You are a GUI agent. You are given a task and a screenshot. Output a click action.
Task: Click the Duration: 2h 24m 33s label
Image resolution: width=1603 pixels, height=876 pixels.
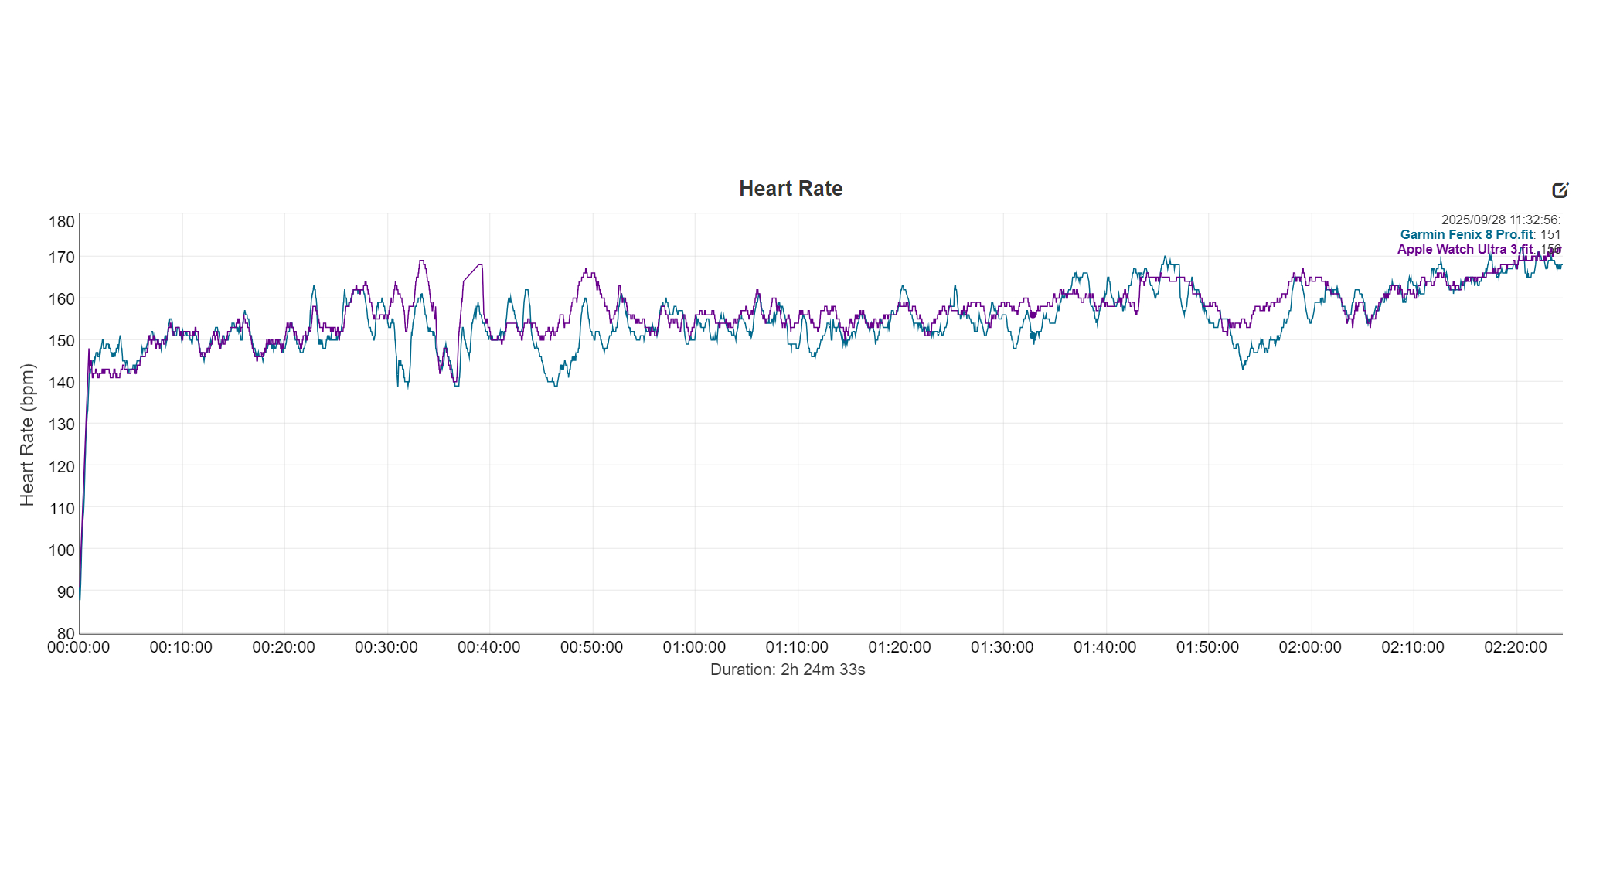[x=788, y=670]
